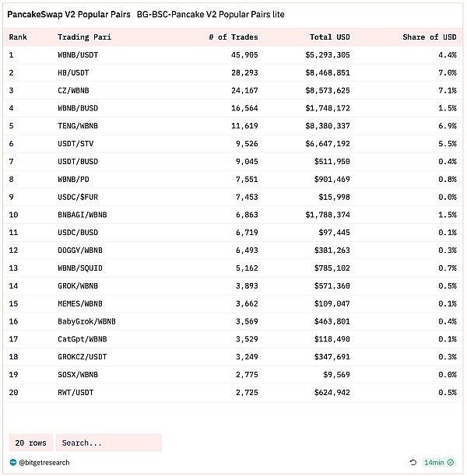Viewport: 467px width, 476px height.
Task: Sort by the Rank column header
Action: point(18,37)
